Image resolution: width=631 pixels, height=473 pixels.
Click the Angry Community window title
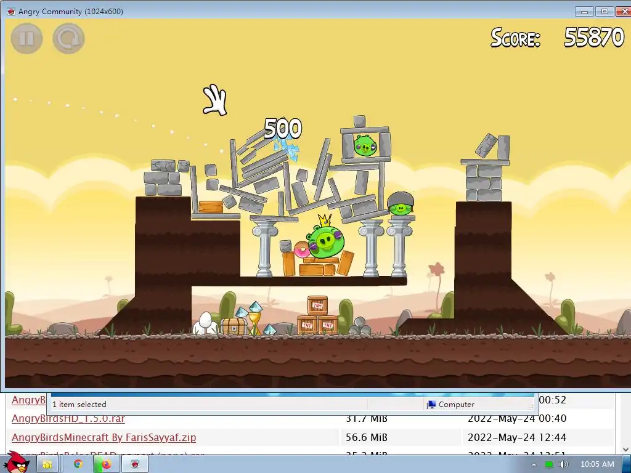click(x=71, y=11)
